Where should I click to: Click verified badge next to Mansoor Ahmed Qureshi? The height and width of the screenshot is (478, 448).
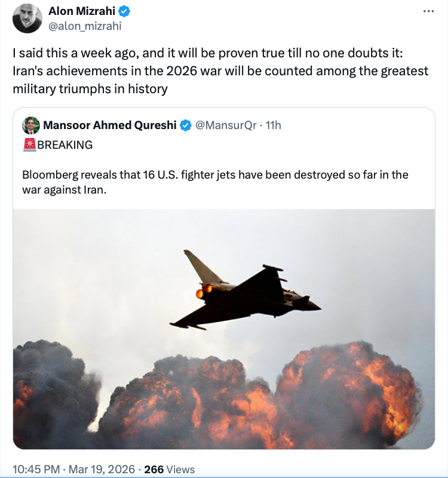tap(186, 125)
